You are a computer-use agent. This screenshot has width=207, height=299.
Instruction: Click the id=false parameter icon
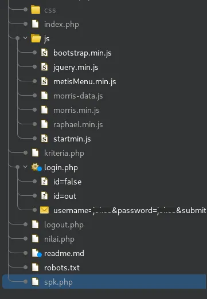point(45,182)
